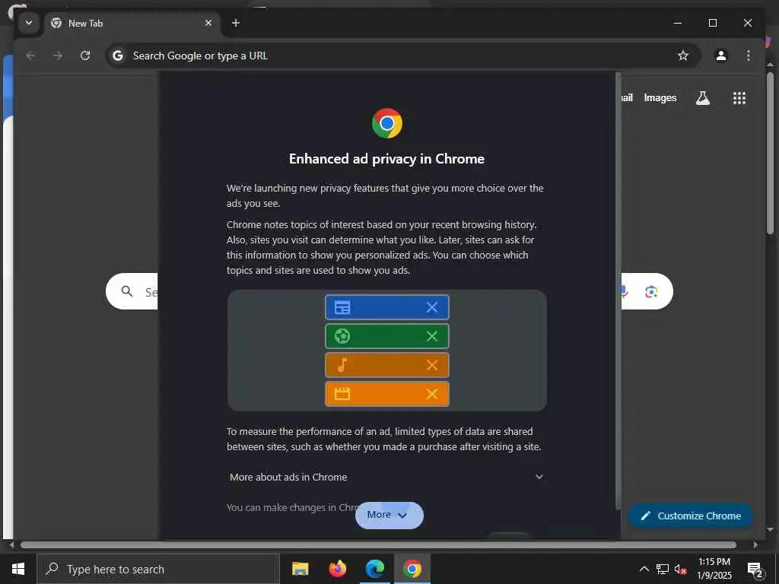Launch Firefox from taskbar
779x584 pixels.
[x=337, y=569]
